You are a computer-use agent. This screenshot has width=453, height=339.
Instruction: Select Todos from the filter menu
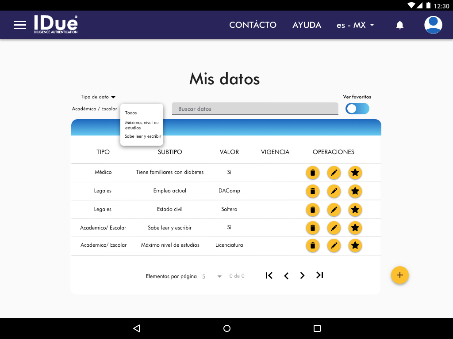pos(131,113)
